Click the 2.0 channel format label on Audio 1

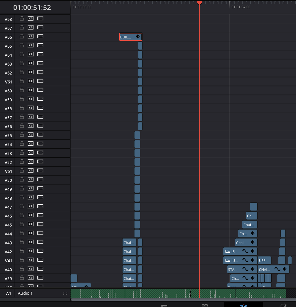pos(65,293)
